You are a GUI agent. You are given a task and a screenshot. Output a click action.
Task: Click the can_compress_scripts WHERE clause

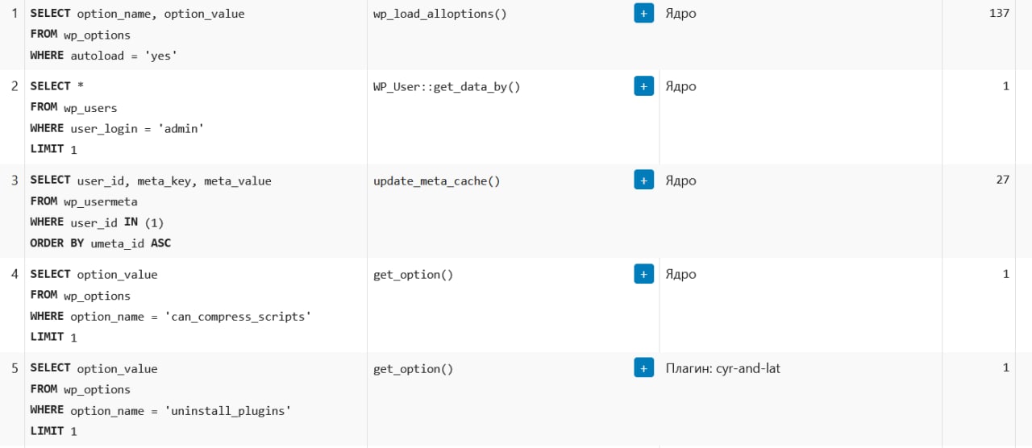pyautogui.click(x=170, y=317)
